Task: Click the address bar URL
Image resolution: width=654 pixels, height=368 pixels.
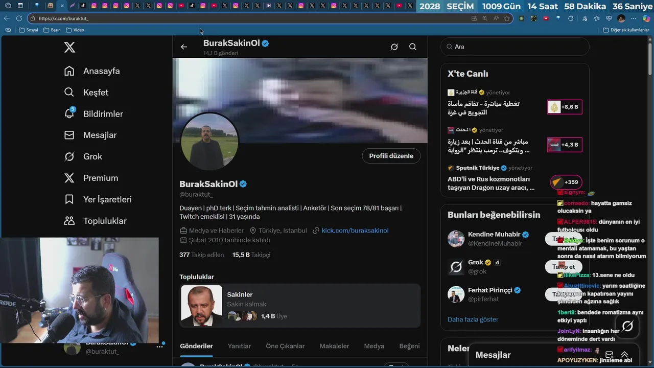Action: coord(63,18)
